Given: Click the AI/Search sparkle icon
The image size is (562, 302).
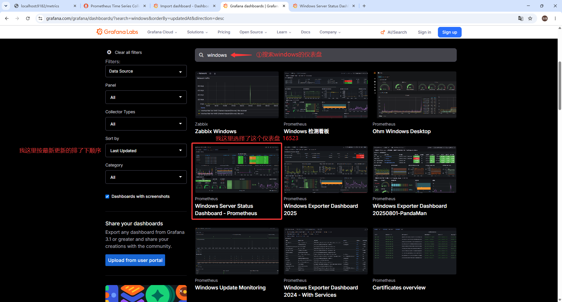Looking at the screenshot, I should coord(383,32).
